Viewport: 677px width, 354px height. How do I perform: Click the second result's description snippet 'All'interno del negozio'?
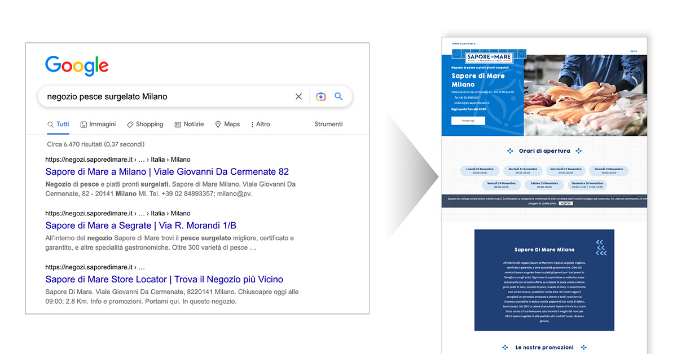tap(169, 243)
